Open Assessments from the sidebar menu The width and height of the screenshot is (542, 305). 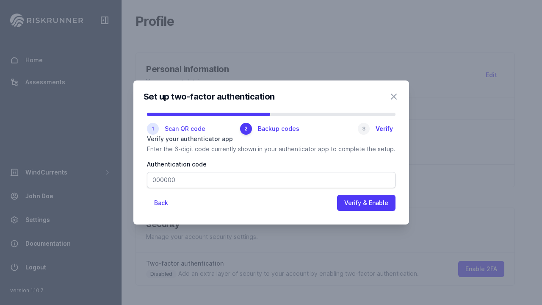(45, 82)
